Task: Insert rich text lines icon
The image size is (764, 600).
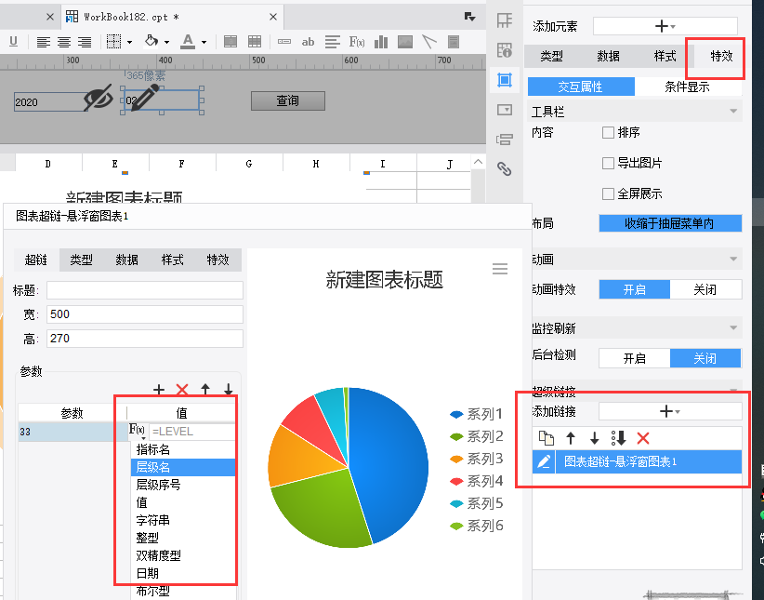Action: pos(333,42)
